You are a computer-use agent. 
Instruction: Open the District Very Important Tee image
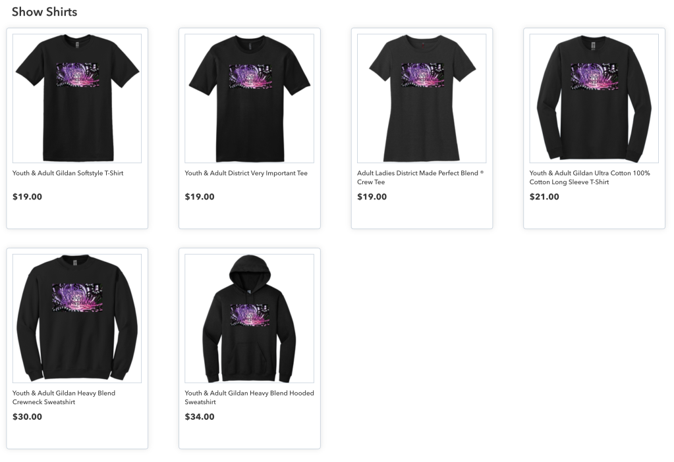point(249,98)
